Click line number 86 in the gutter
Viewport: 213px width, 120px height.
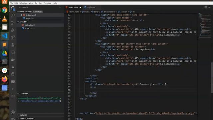coord(69,84)
